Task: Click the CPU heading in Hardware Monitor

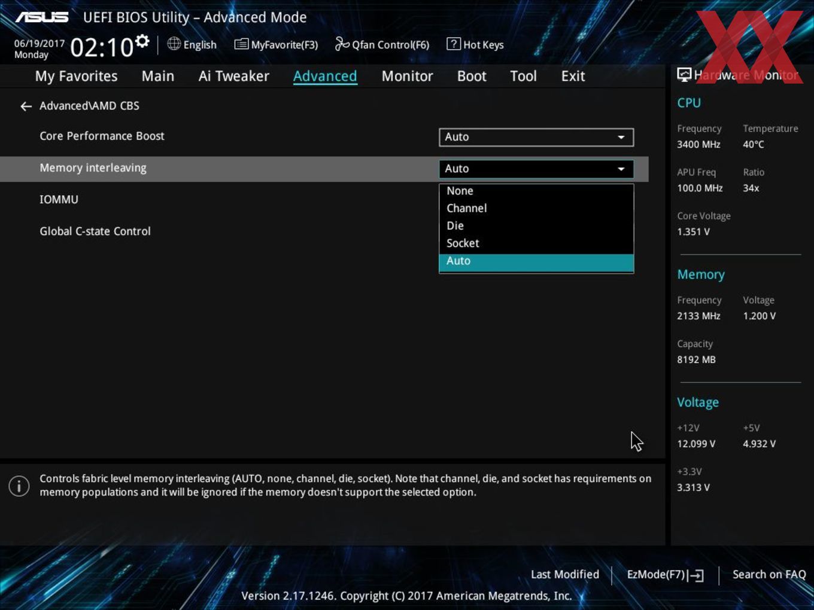Action: tap(689, 103)
